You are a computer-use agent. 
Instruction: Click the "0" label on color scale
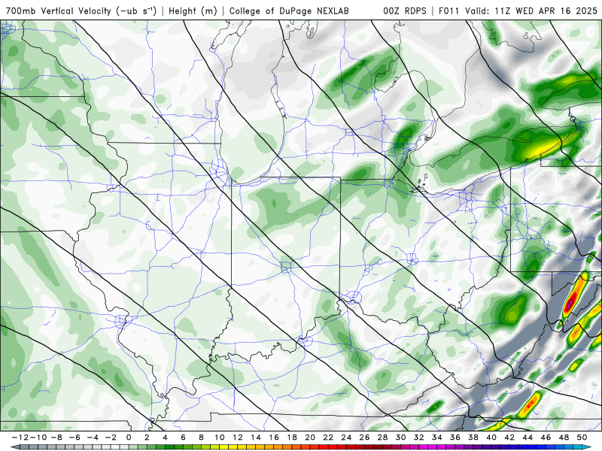pyautogui.click(x=129, y=437)
